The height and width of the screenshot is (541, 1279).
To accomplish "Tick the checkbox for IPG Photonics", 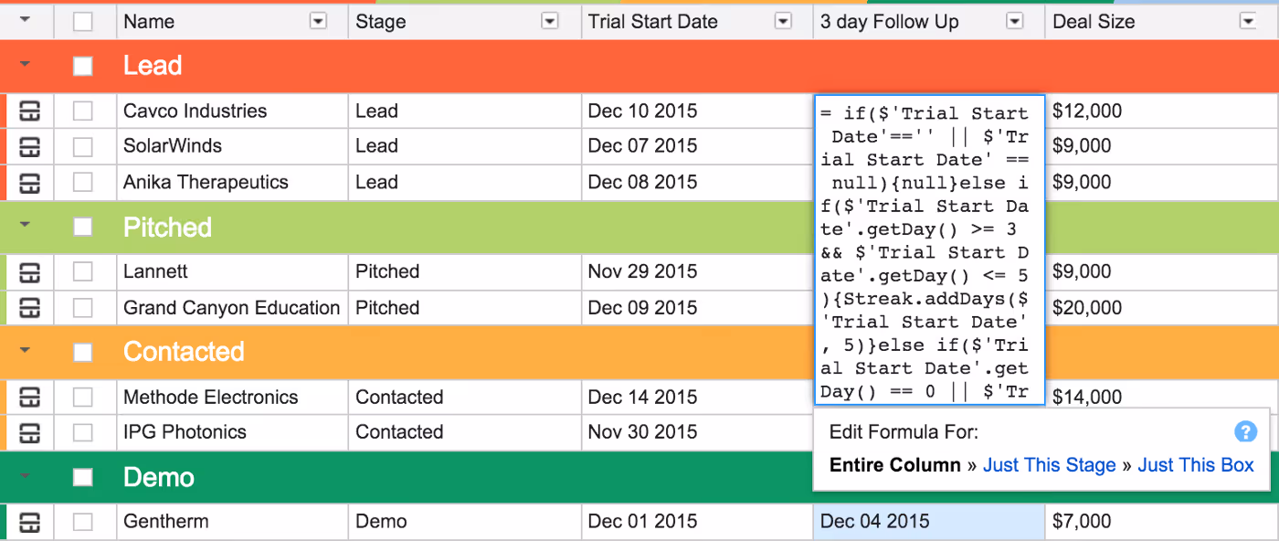I will pos(83,432).
